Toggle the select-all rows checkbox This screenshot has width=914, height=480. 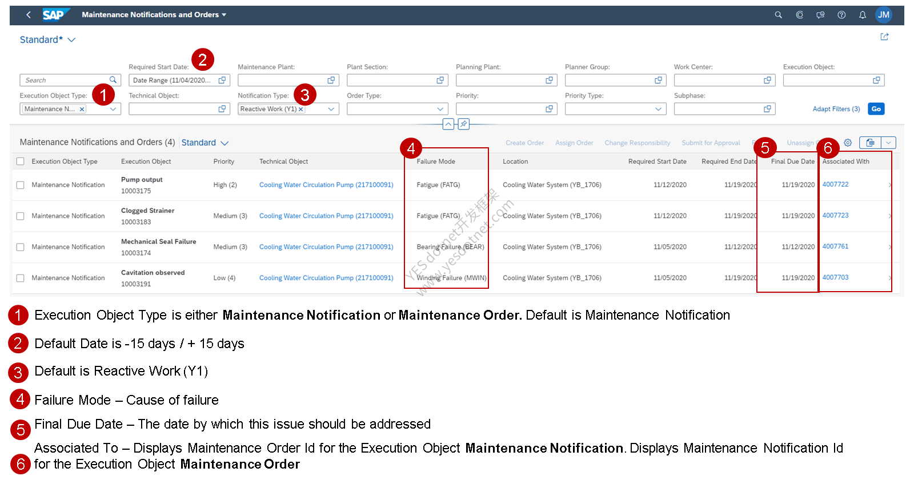coord(21,162)
